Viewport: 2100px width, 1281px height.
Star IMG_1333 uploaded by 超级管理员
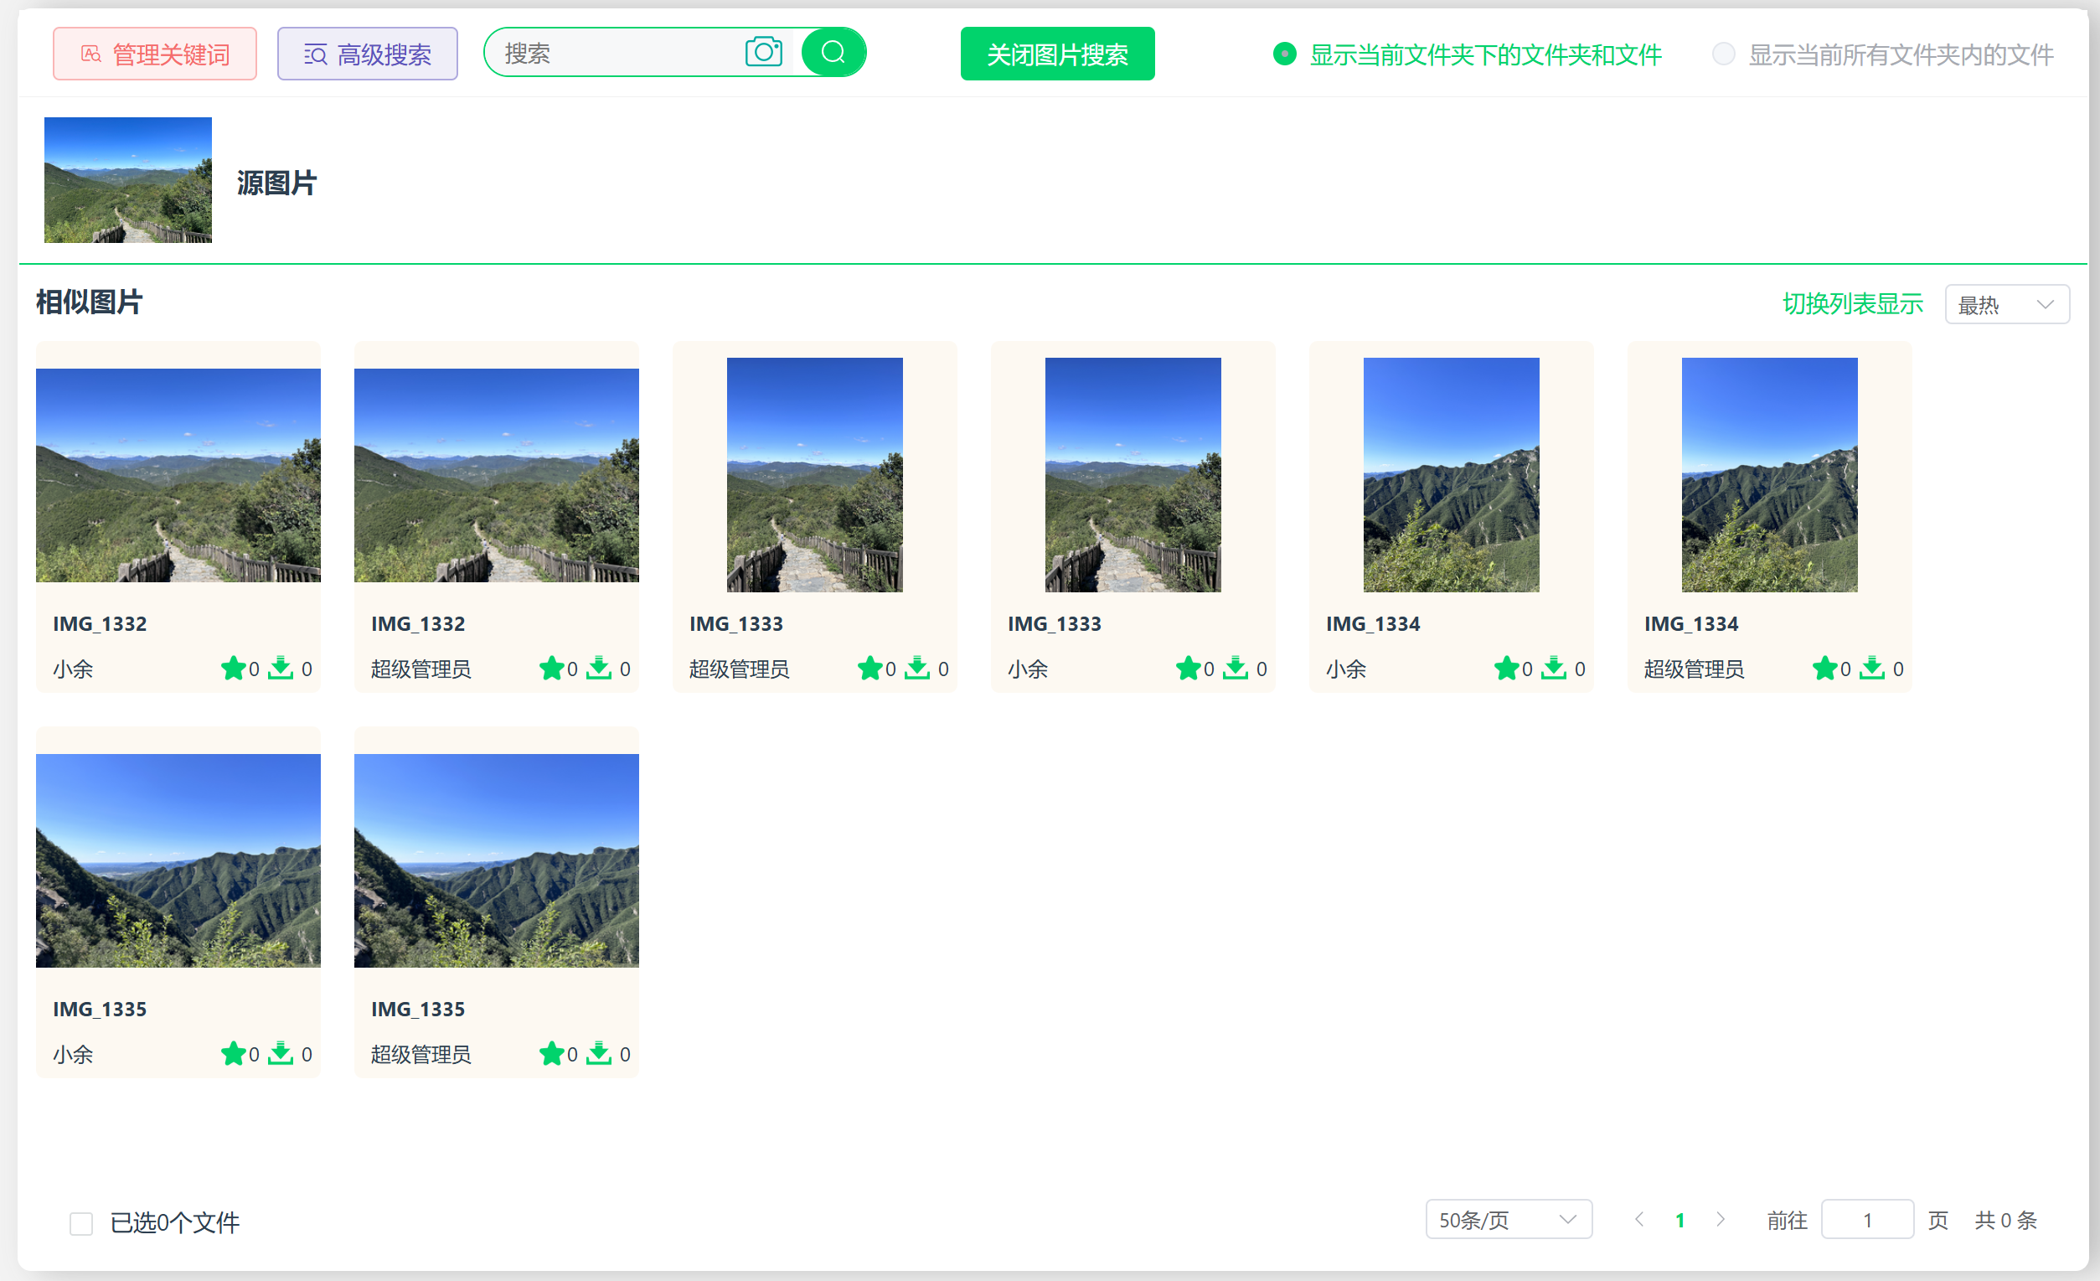coord(870,669)
